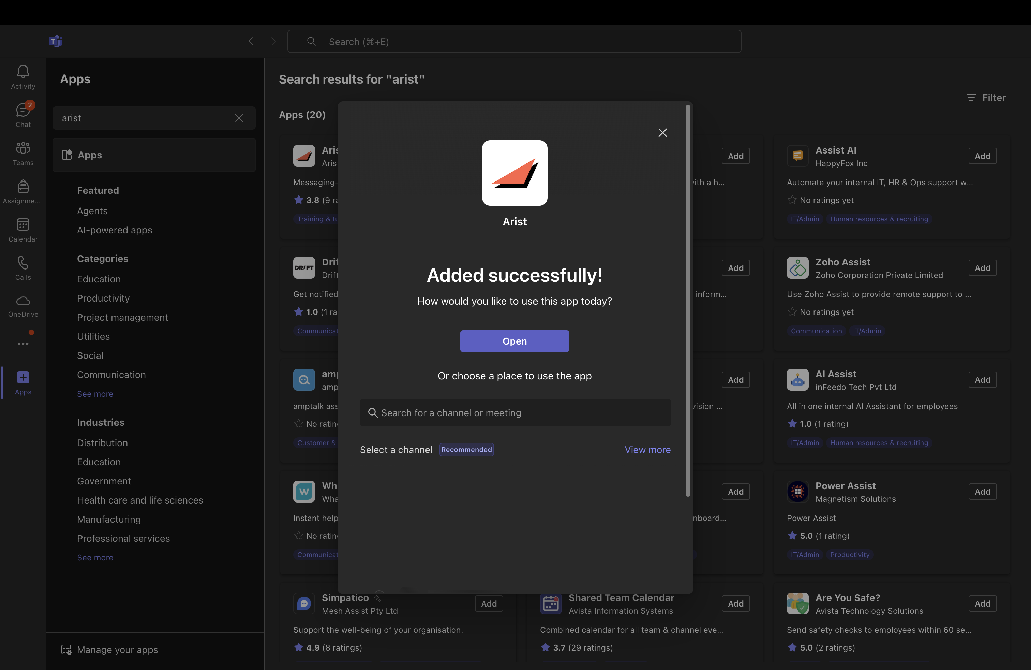Open AI-powered apps section
Image resolution: width=1031 pixels, height=670 pixels.
pyautogui.click(x=114, y=230)
